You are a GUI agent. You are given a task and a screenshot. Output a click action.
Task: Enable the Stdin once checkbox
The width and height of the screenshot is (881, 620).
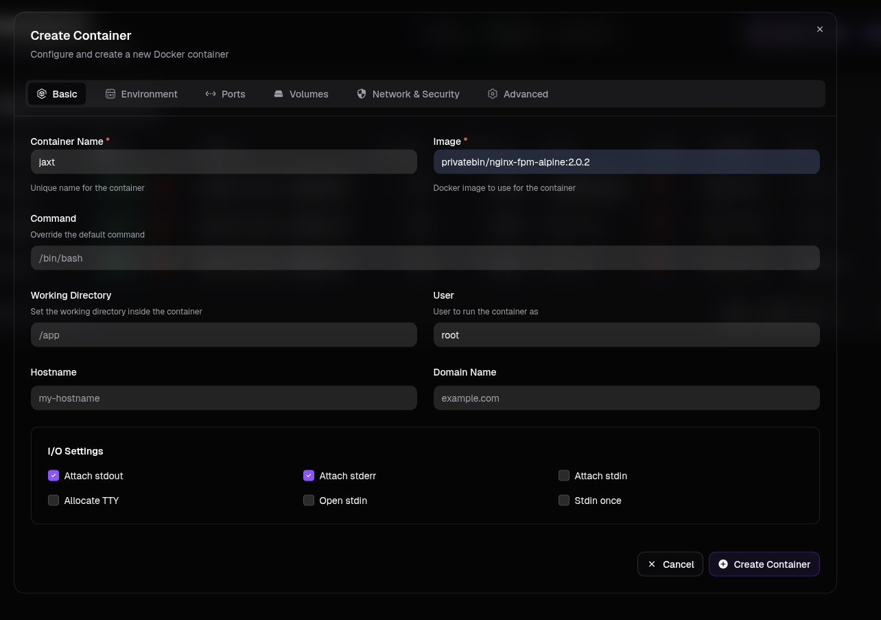[x=564, y=501]
